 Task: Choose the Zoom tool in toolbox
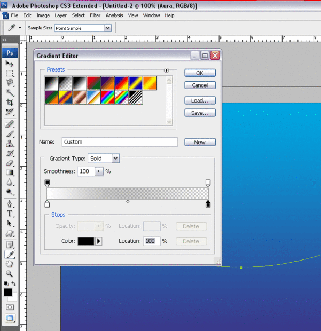[x=10, y=273]
